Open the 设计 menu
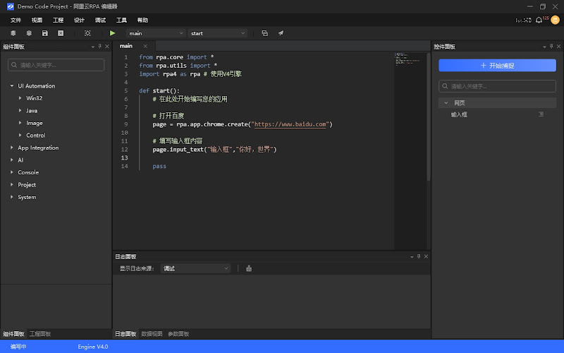The image size is (564, 353). [79, 20]
